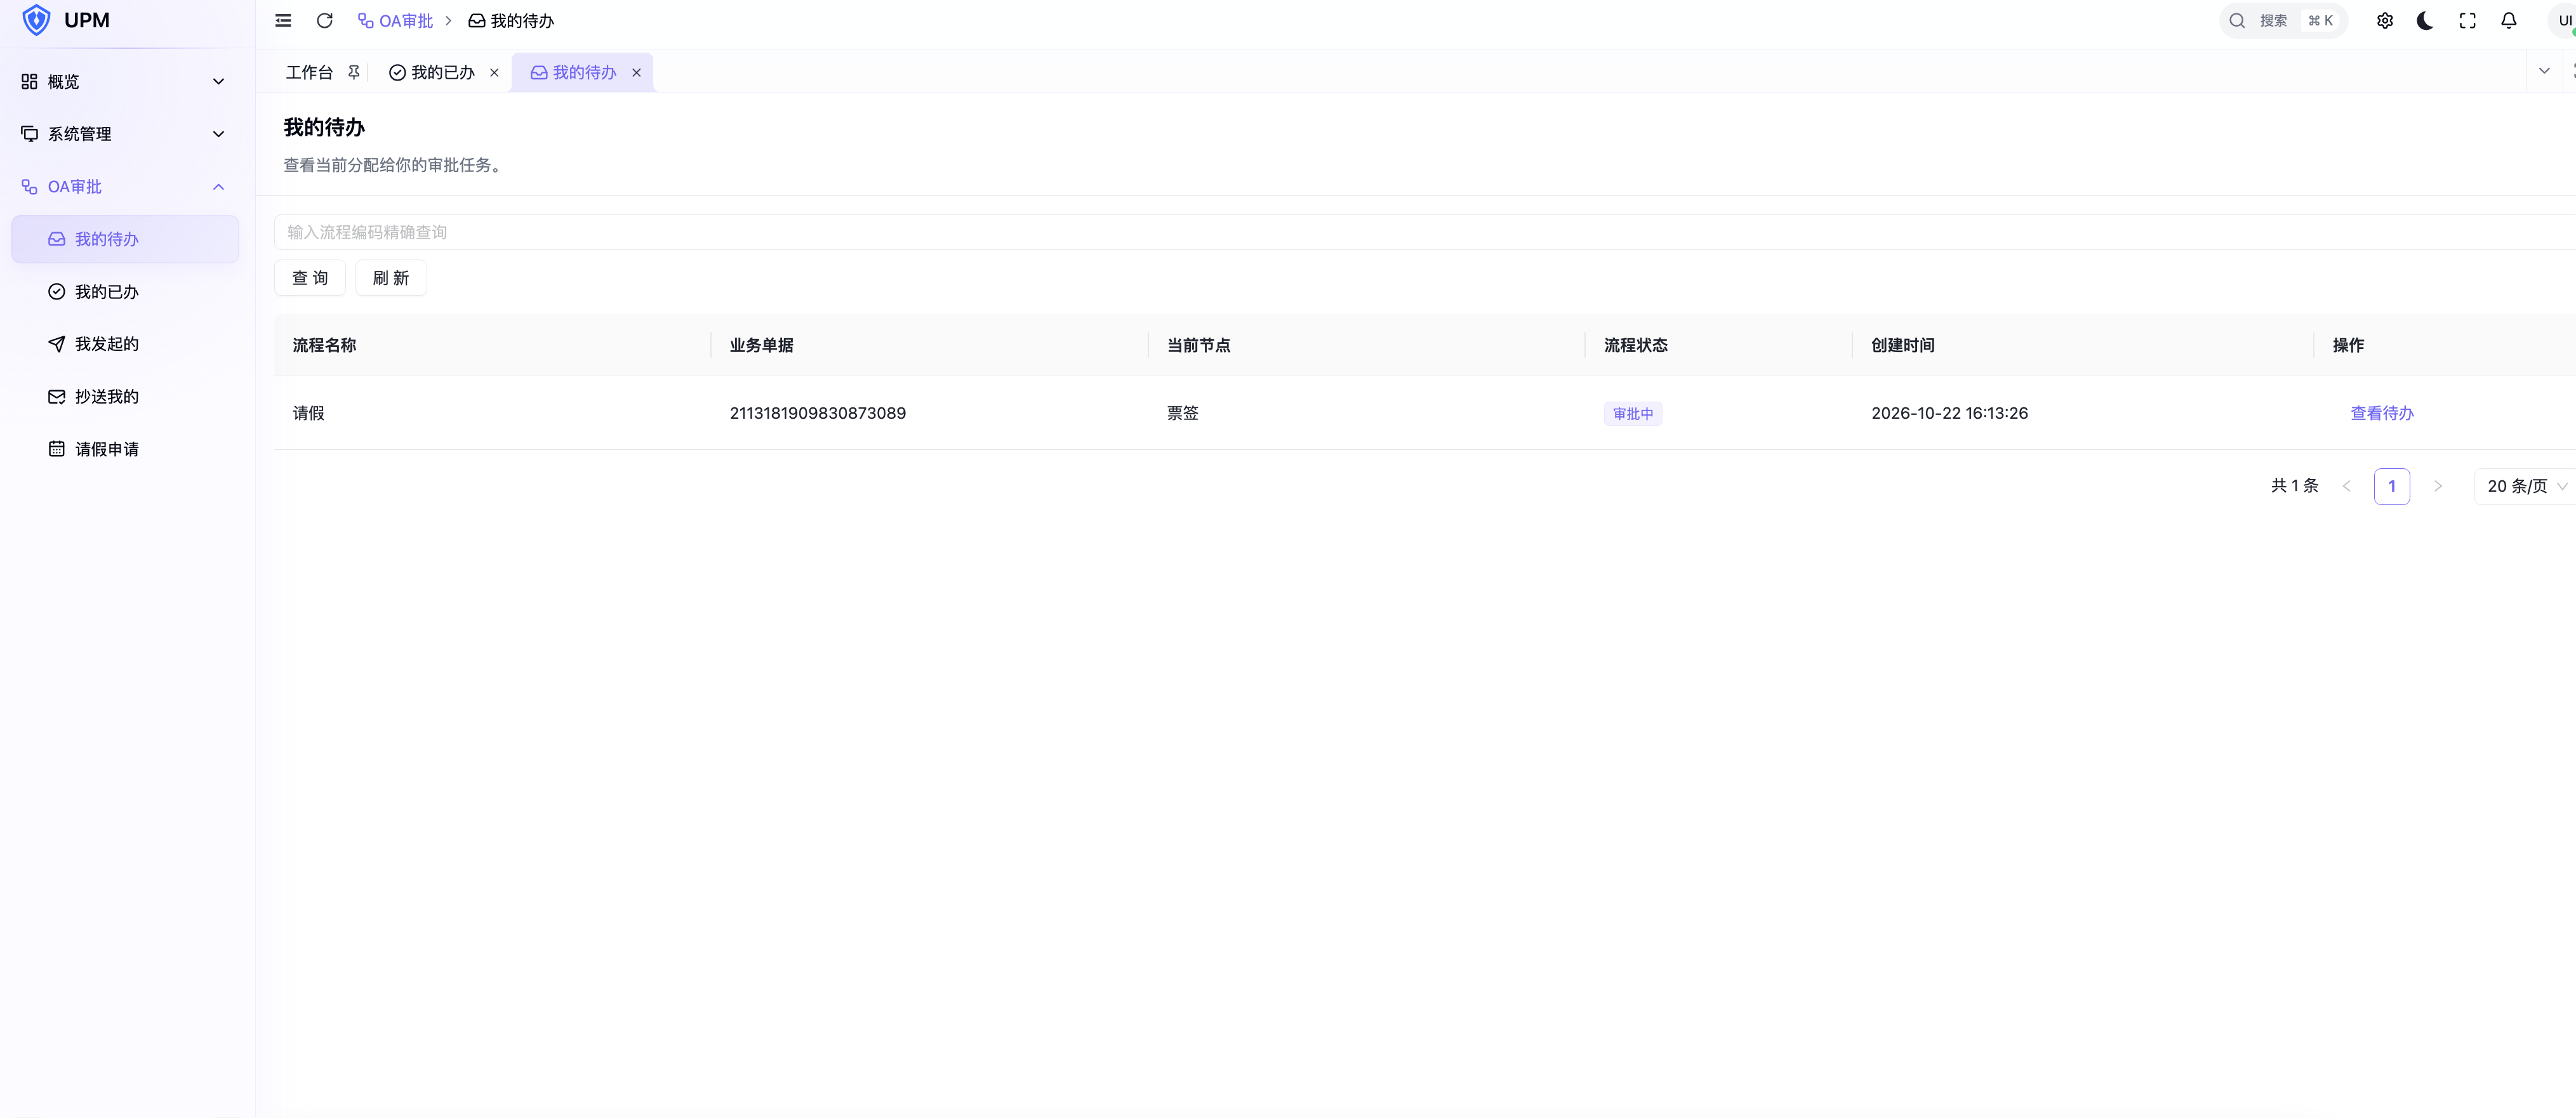Focus the 流程编码 search input
2576x1118 pixels.
[1424, 232]
